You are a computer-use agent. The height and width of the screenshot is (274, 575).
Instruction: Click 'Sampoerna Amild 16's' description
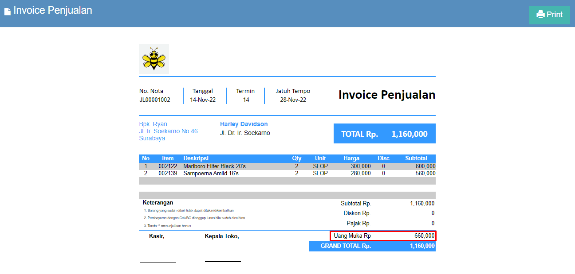click(211, 174)
